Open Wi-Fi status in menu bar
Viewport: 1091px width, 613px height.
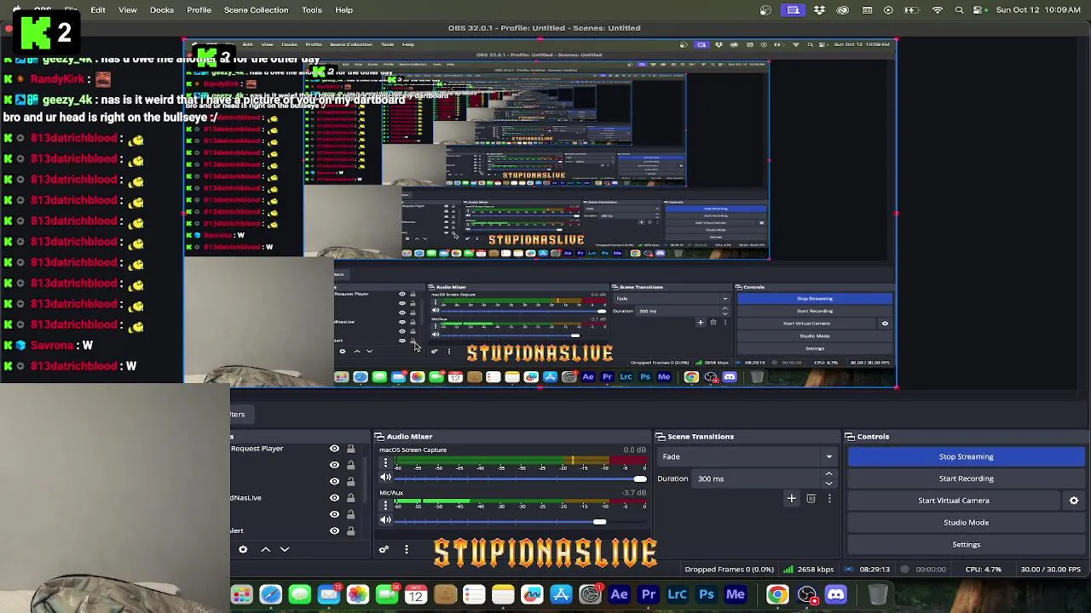pyautogui.click(x=938, y=10)
